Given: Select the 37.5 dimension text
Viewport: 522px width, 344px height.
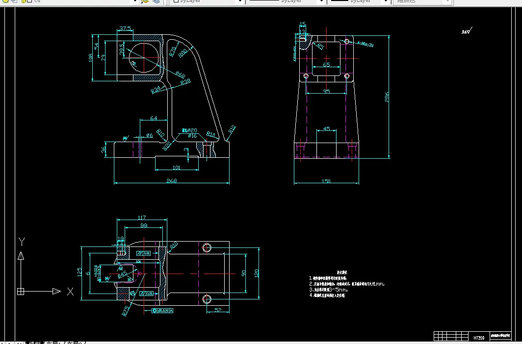Looking at the screenshot, I should pos(125,28).
